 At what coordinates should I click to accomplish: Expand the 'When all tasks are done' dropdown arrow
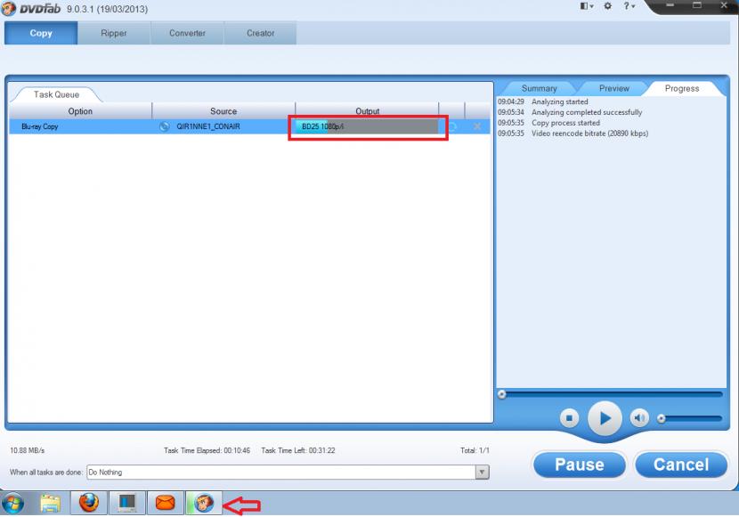point(482,472)
